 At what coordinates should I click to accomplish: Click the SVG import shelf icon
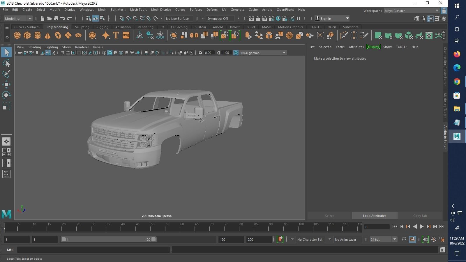[x=126, y=36]
